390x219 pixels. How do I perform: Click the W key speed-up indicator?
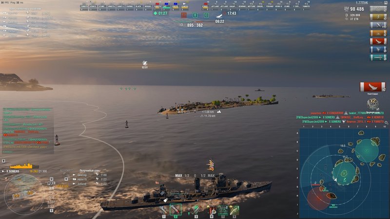pos(51,179)
